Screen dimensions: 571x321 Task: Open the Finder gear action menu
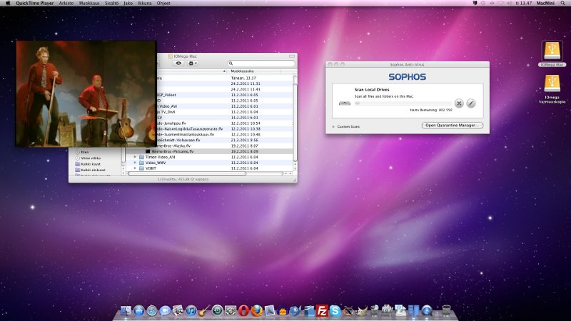pyautogui.click(x=192, y=63)
